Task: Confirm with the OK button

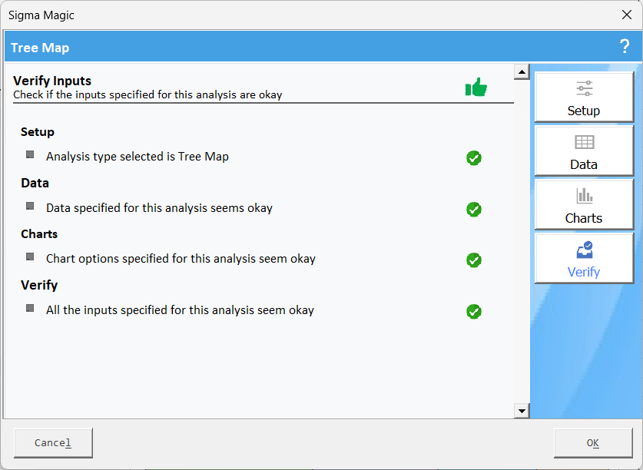Action: (593, 443)
